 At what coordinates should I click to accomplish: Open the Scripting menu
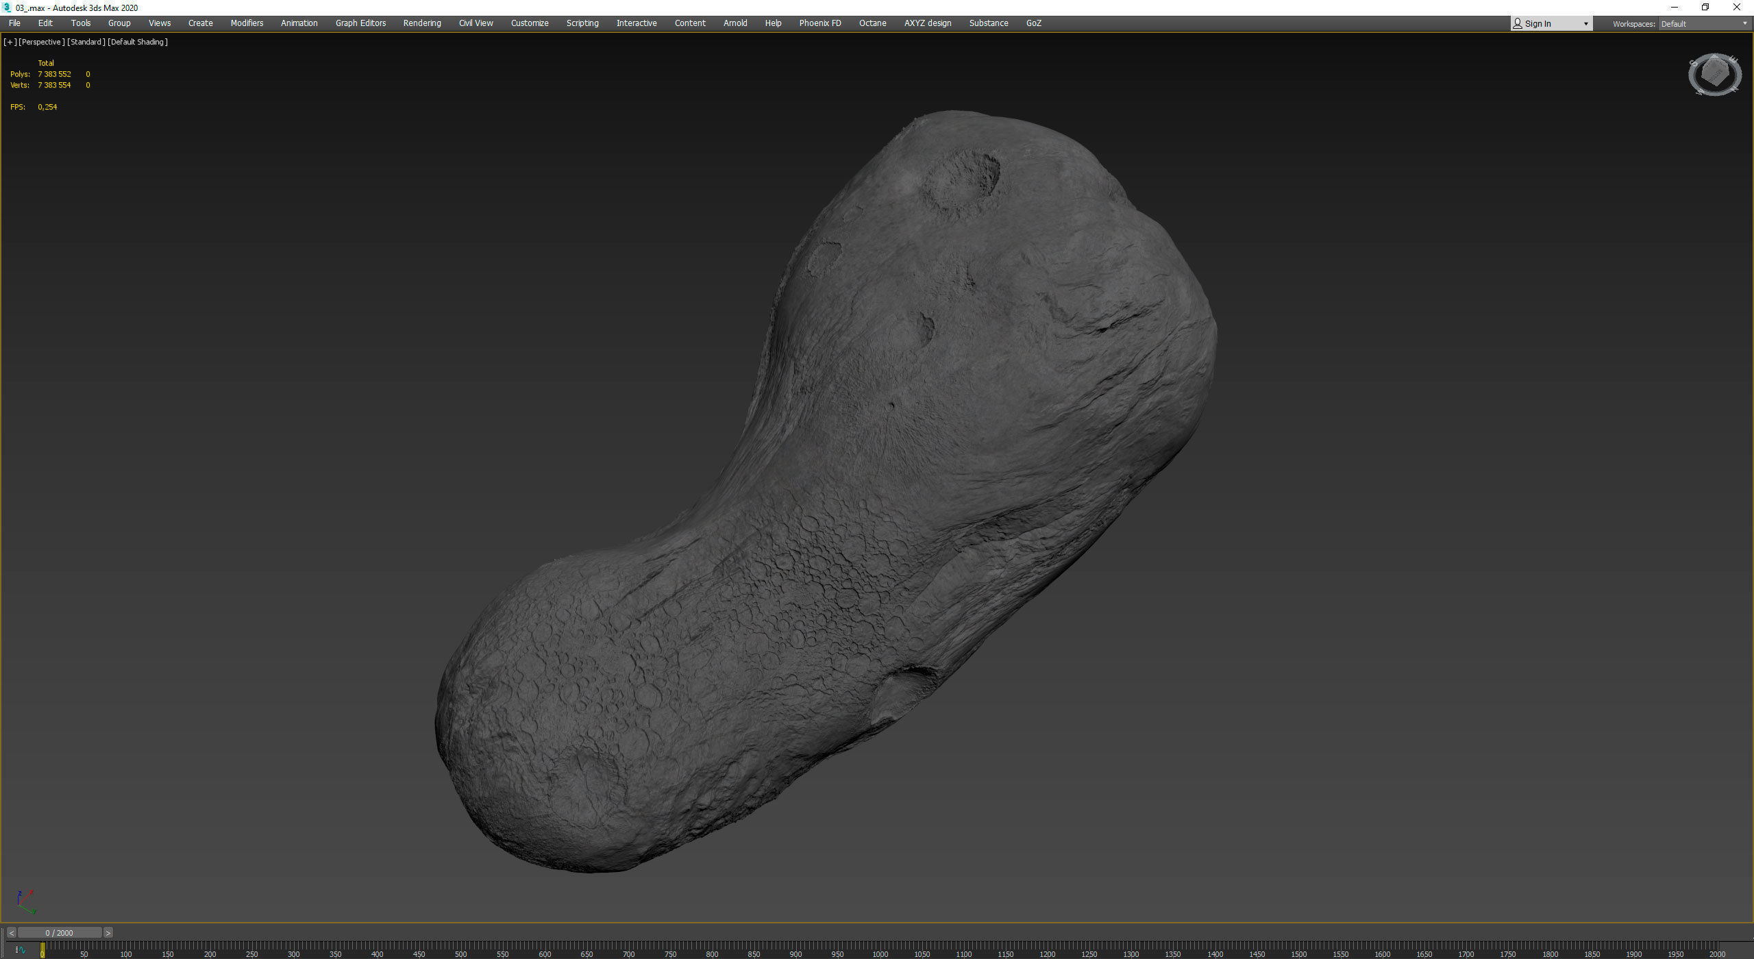[582, 23]
